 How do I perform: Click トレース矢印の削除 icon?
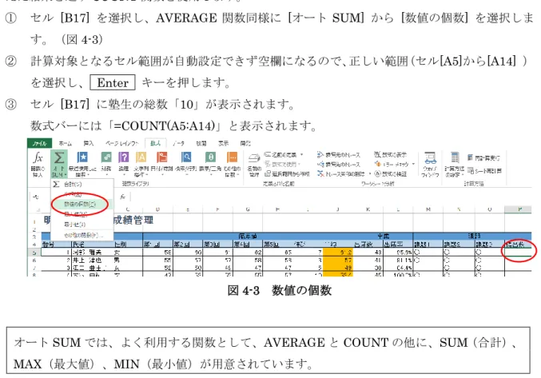tap(321, 174)
